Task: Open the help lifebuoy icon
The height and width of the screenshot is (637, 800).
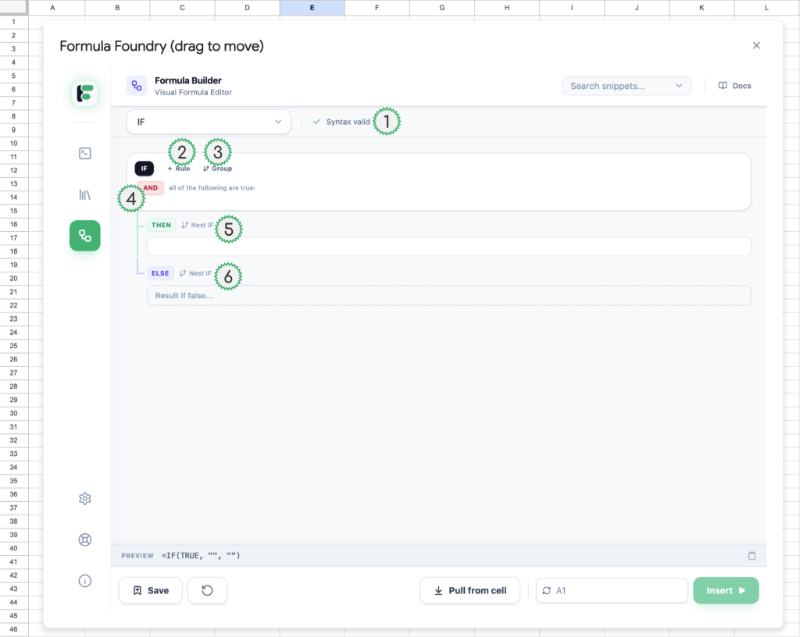Action: 85,539
